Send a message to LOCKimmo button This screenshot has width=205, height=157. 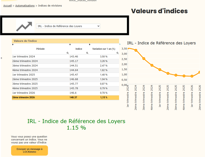(29, 150)
